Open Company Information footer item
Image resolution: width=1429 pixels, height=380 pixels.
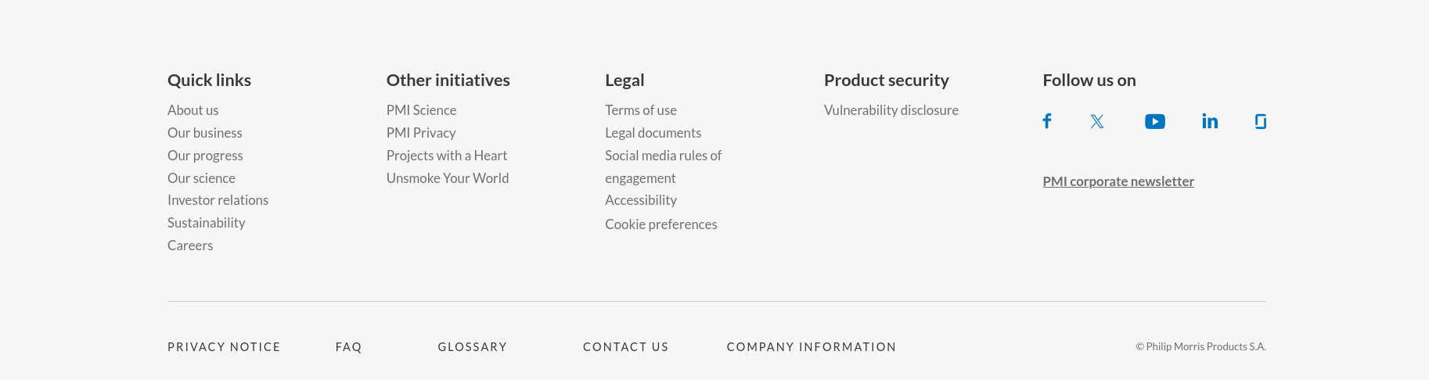pos(811,347)
